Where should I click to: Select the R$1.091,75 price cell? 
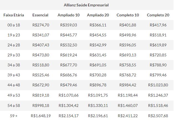[x=98, y=95]
